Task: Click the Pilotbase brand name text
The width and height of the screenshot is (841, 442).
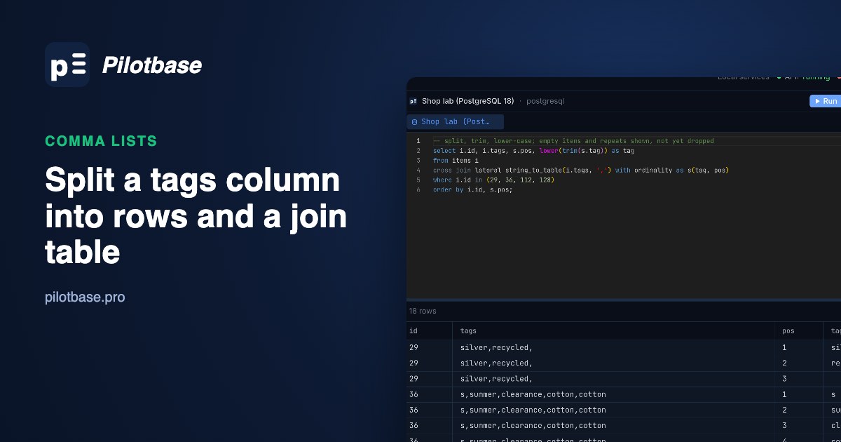Action: (152, 65)
